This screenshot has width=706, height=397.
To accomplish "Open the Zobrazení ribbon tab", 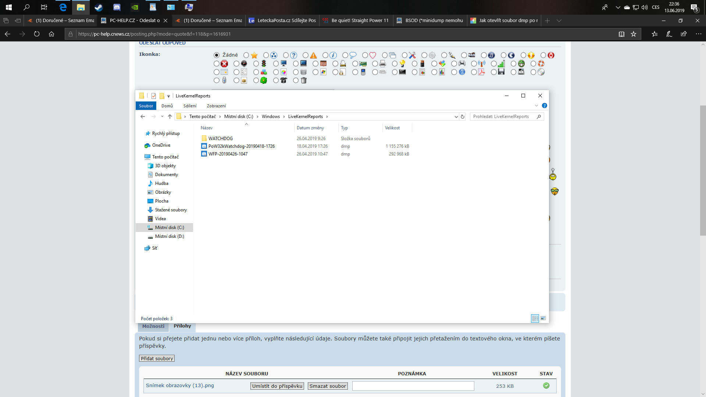I will tap(216, 106).
